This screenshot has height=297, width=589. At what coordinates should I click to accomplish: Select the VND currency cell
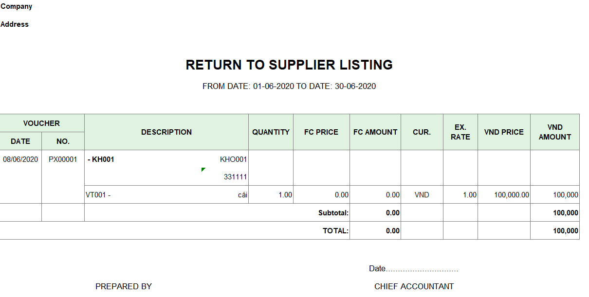422,195
